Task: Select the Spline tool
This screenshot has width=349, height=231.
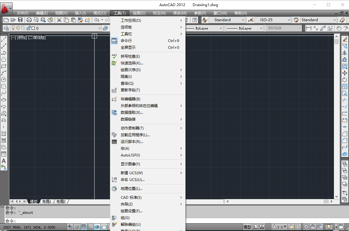Action: 4,93
